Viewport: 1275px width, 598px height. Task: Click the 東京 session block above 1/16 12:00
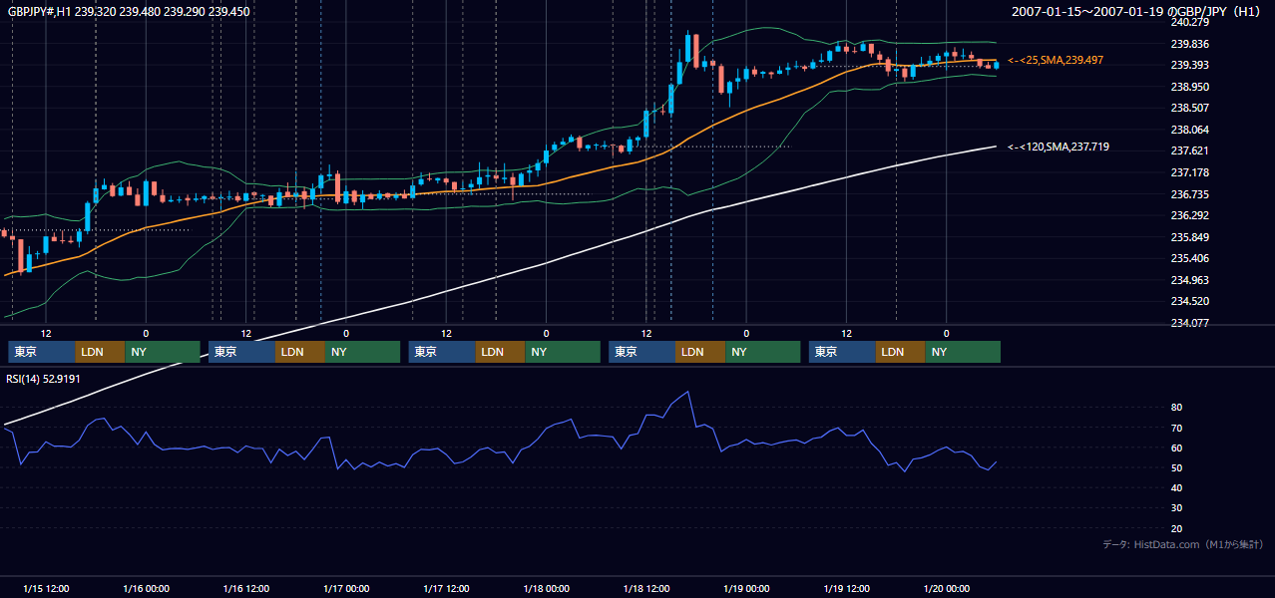tap(241, 352)
